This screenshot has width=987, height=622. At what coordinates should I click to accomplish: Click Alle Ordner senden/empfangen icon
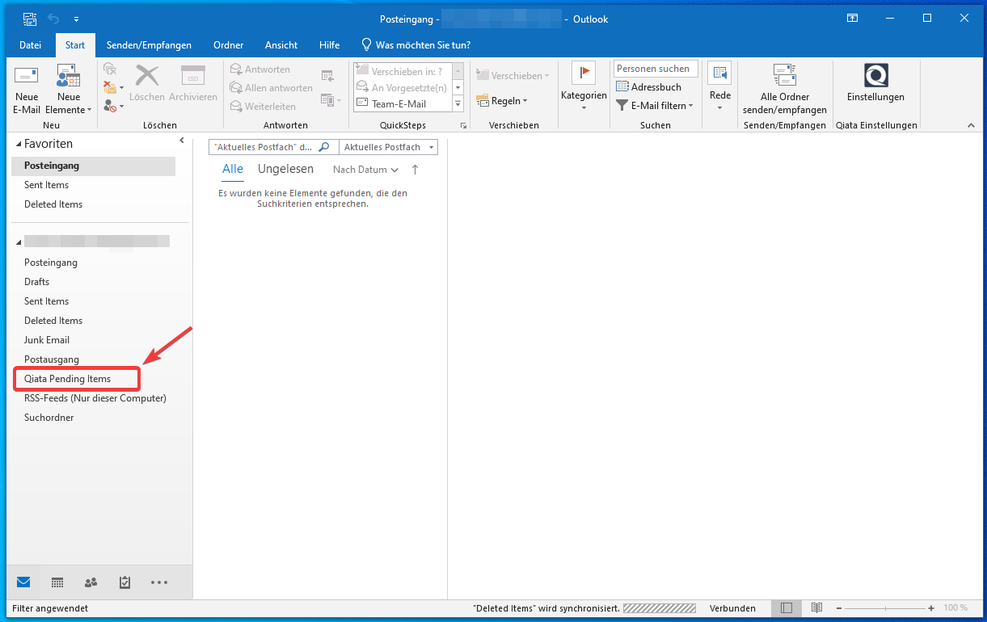click(x=784, y=76)
